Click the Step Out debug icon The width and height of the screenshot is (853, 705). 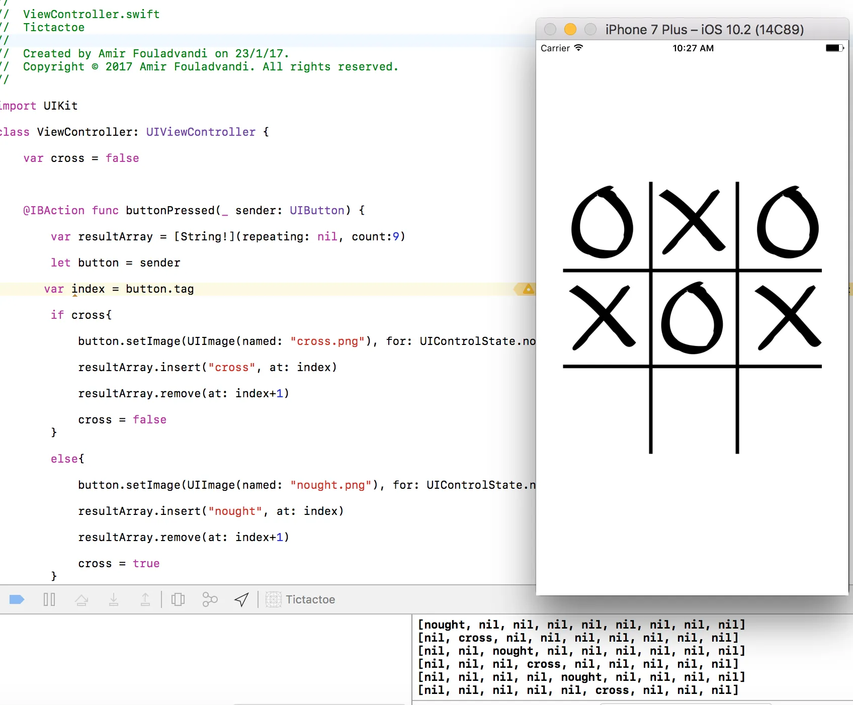pos(145,599)
